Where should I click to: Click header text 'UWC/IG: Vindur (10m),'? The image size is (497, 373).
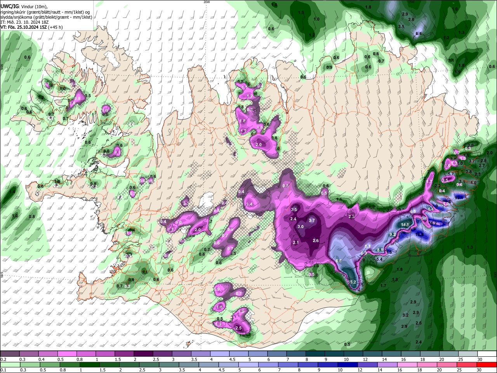pos(24,6)
